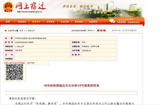Open the 畅游宿迁 navigation tab
The height and width of the screenshot is (105, 162).
[x=93, y=22]
